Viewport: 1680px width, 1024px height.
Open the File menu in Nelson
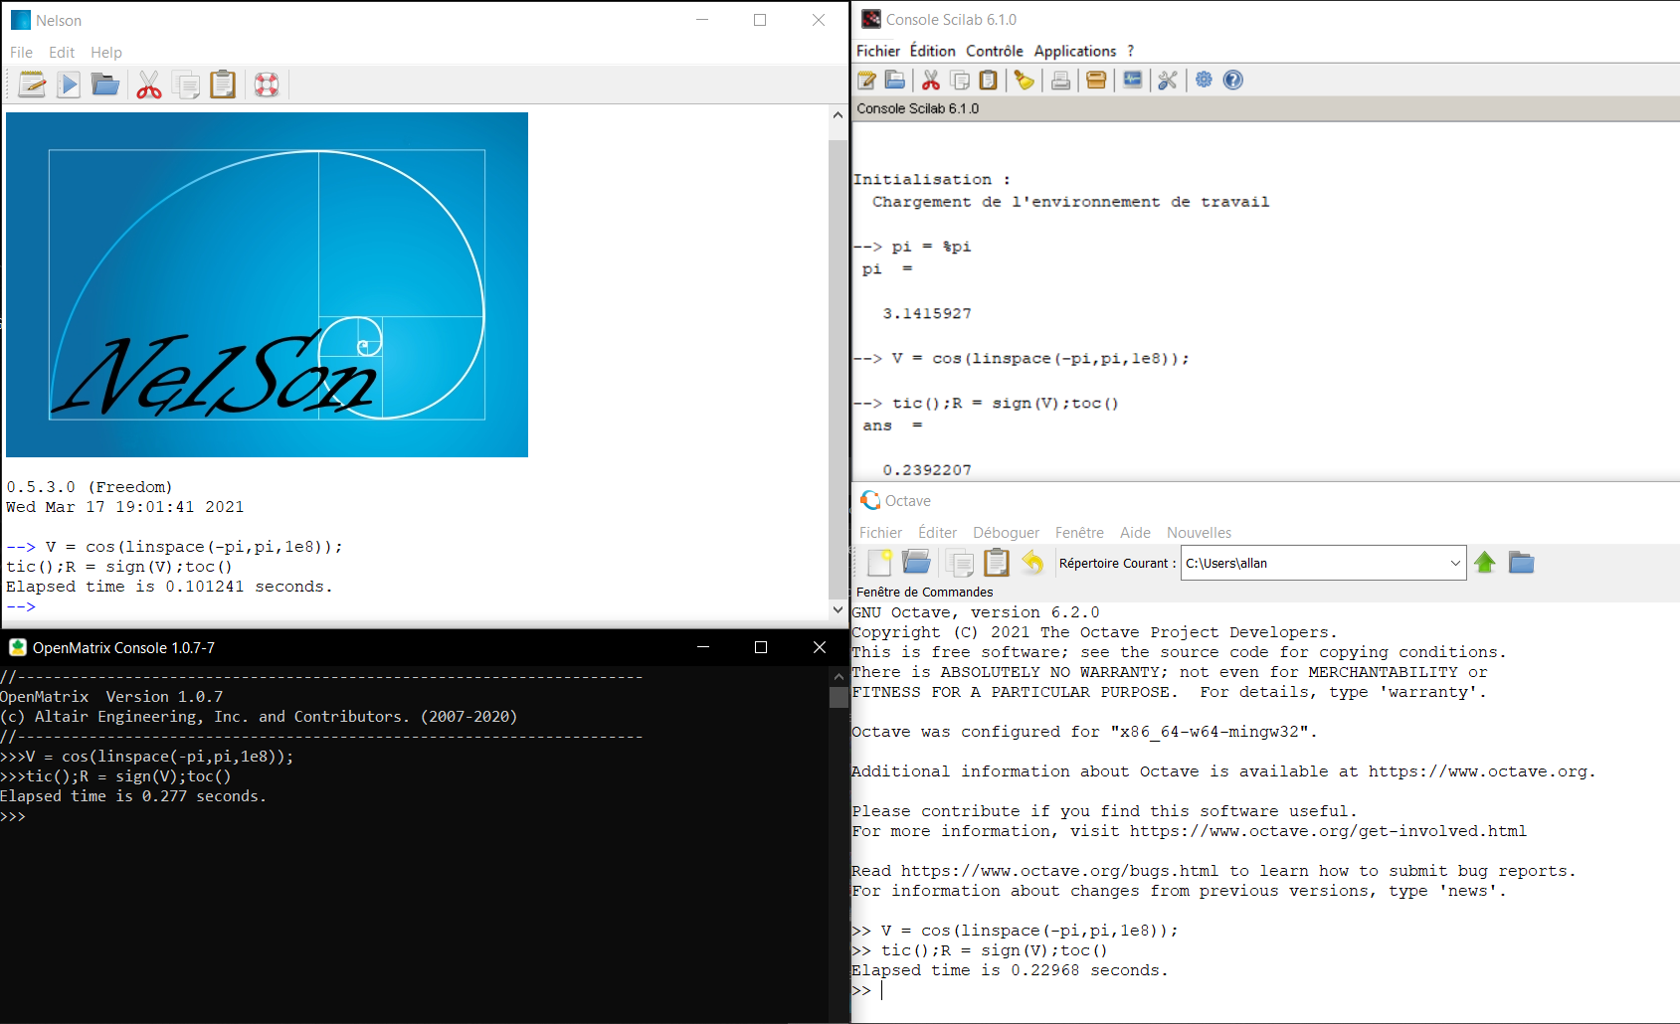click(x=21, y=53)
